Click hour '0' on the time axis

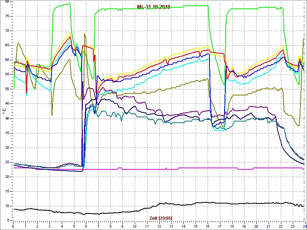[x=13, y=226]
